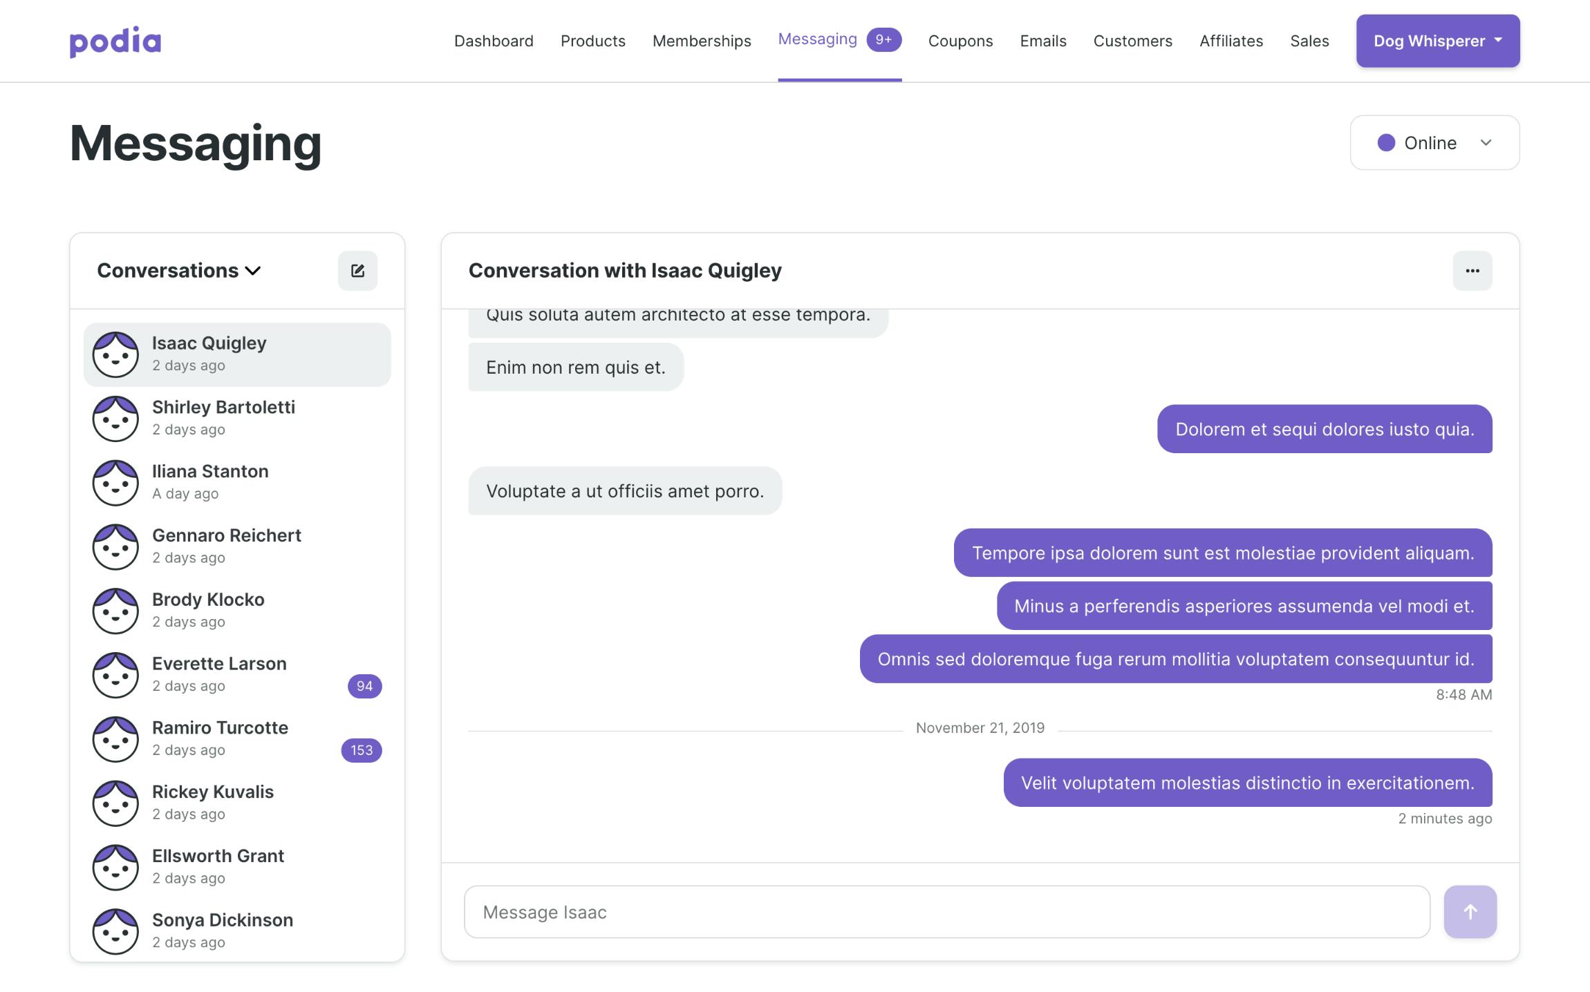Click the "Minus a perferendis asperiores" message bubble
Image resolution: width=1590 pixels, height=992 pixels.
(x=1244, y=606)
